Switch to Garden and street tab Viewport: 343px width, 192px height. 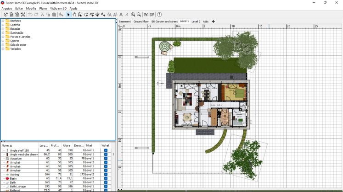[x=164, y=21]
